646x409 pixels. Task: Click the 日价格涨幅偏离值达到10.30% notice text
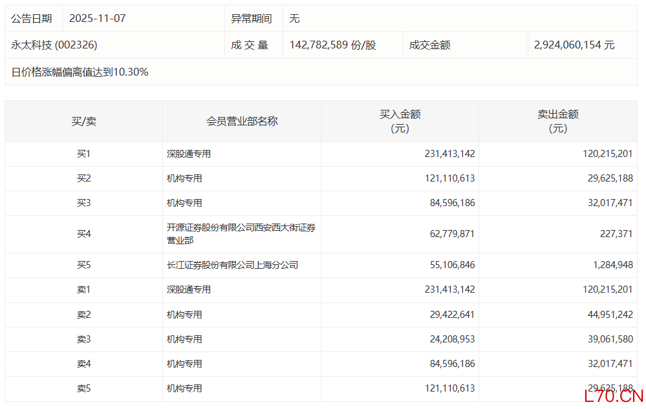coord(80,72)
